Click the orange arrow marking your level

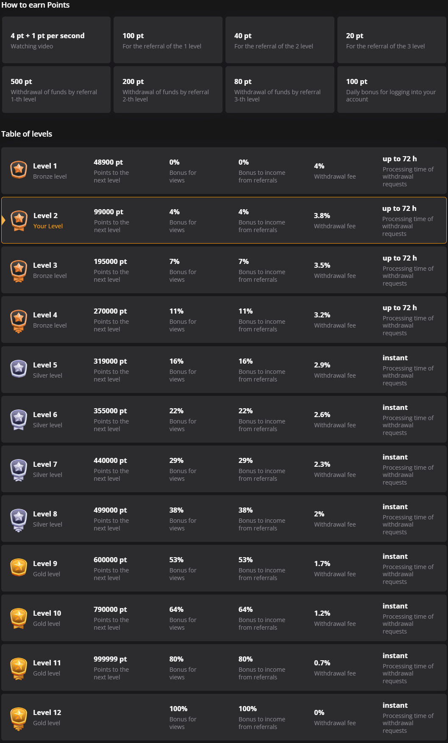(3, 220)
